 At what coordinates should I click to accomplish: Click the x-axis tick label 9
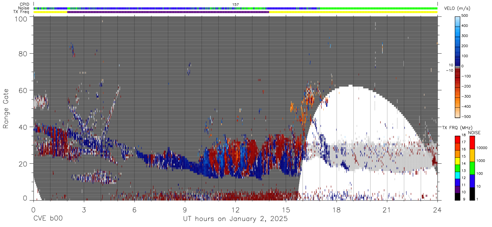pos(185,210)
